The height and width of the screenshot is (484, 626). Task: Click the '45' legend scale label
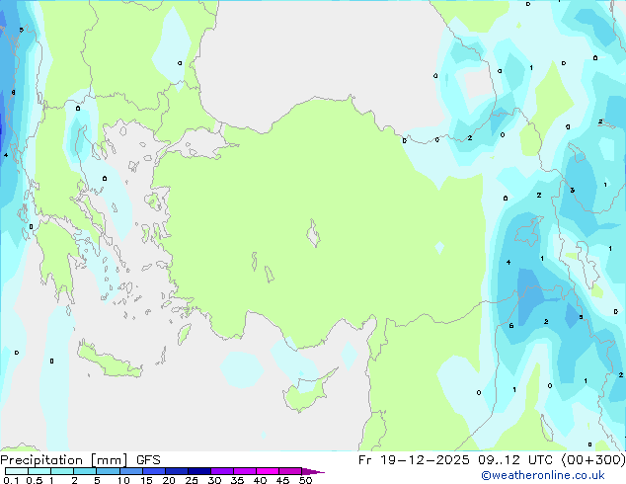pyautogui.click(x=282, y=480)
